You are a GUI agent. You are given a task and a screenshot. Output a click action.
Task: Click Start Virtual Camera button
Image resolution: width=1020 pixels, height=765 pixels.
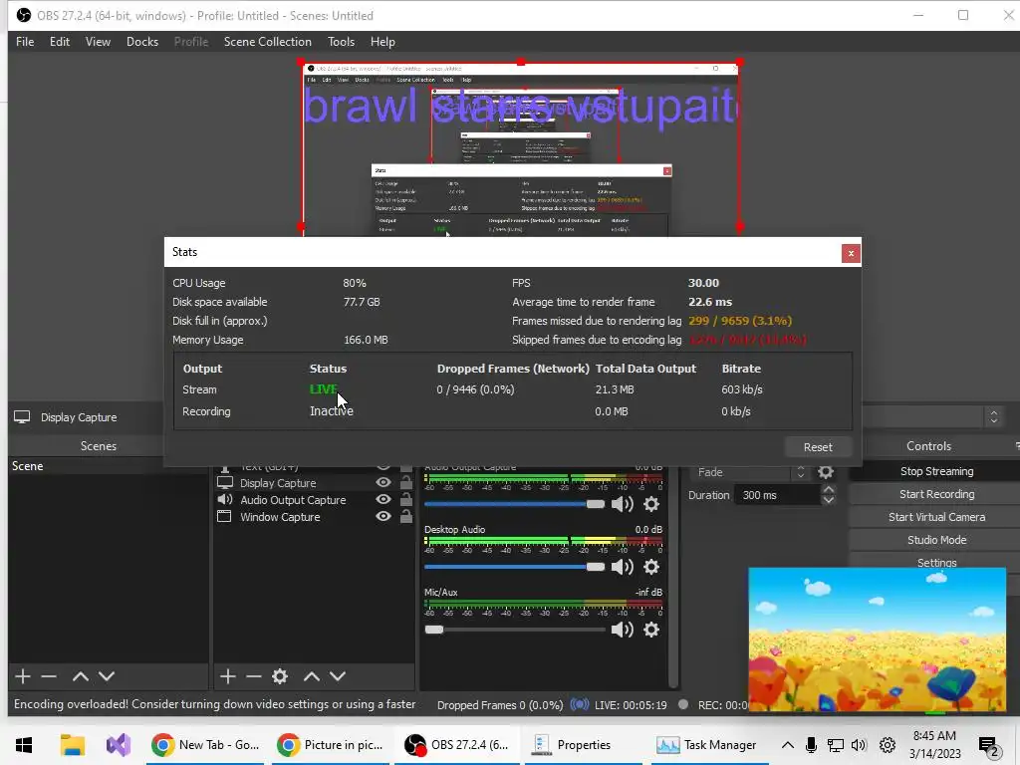pos(936,517)
